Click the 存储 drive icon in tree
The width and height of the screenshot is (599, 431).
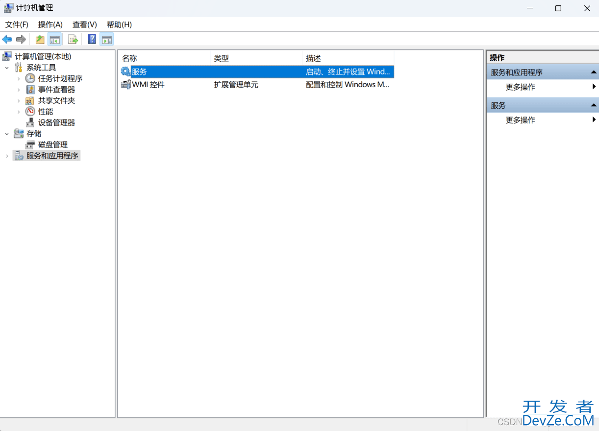click(19, 133)
